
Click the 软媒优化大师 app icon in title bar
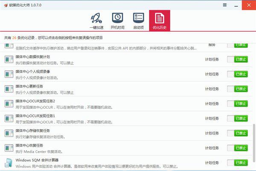coord(5,5)
